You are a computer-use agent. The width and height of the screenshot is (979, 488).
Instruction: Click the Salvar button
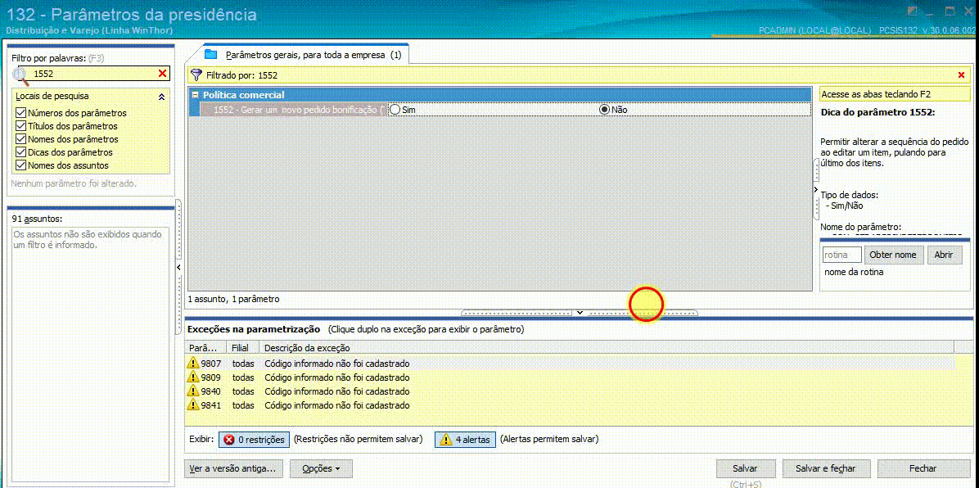coord(746,468)
